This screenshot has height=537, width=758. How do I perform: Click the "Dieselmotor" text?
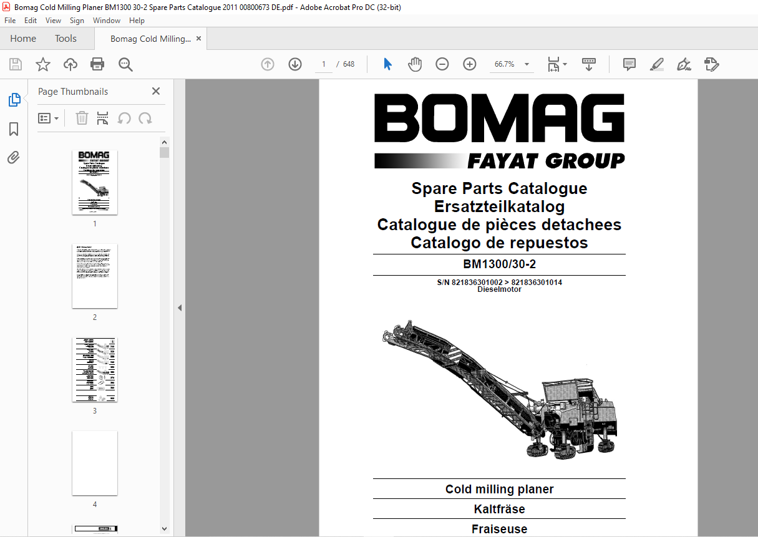[500, 289]
